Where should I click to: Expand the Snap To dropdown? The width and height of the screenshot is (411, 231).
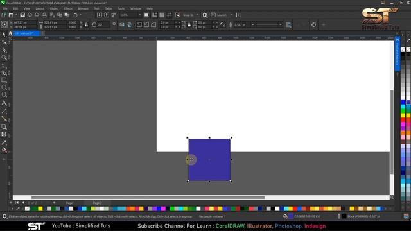pos(197,15)
